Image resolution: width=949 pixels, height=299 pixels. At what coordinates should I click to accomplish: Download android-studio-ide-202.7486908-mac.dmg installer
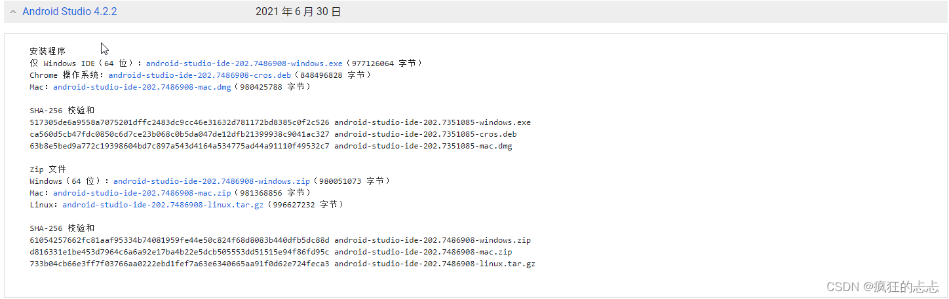coord(142,87)
